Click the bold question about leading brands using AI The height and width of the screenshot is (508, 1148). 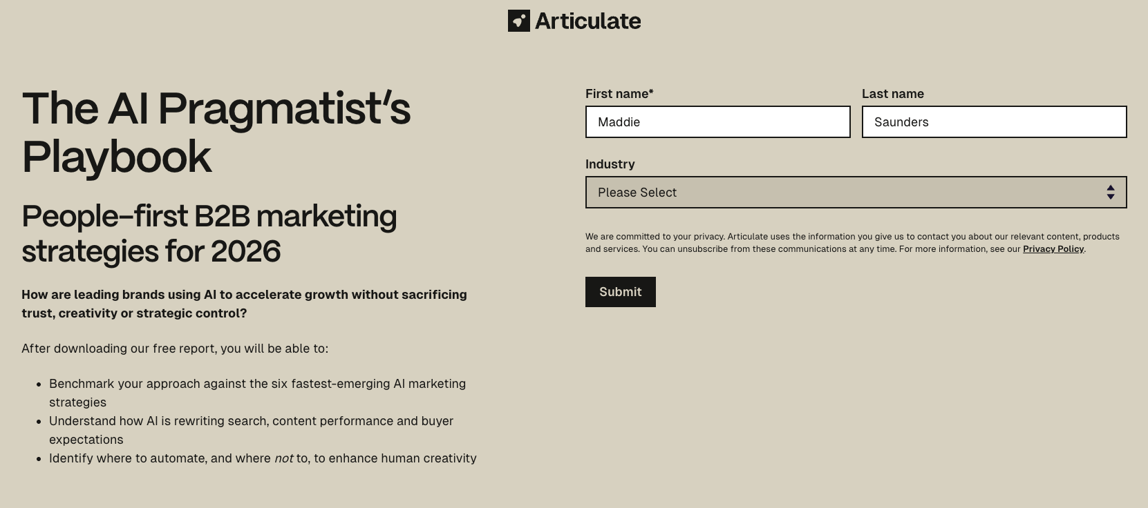click(244, 304)
